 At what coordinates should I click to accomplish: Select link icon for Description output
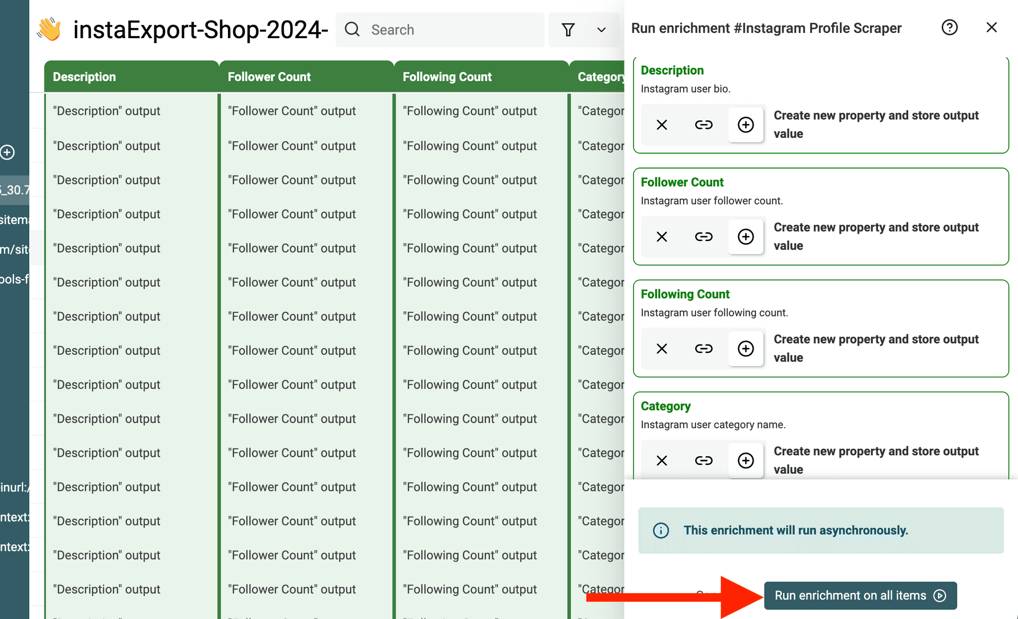tap(704, 125)
